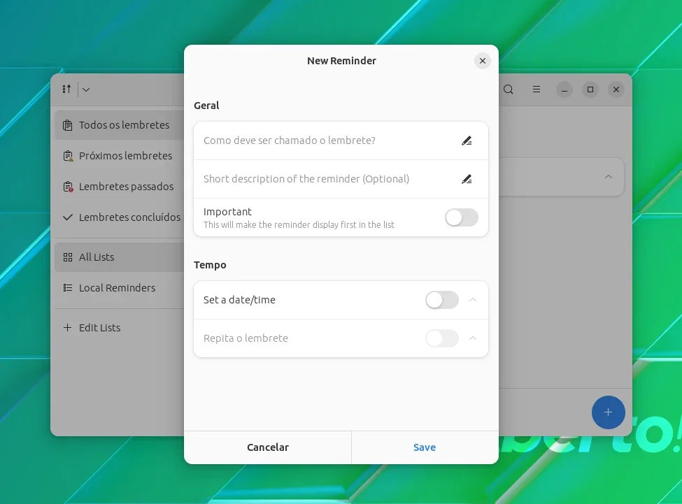The width and height of the screenshot is (682, 504).
Task: Expand the Set a date/time row
Action: pyautogui.click(x=473, y=300)
